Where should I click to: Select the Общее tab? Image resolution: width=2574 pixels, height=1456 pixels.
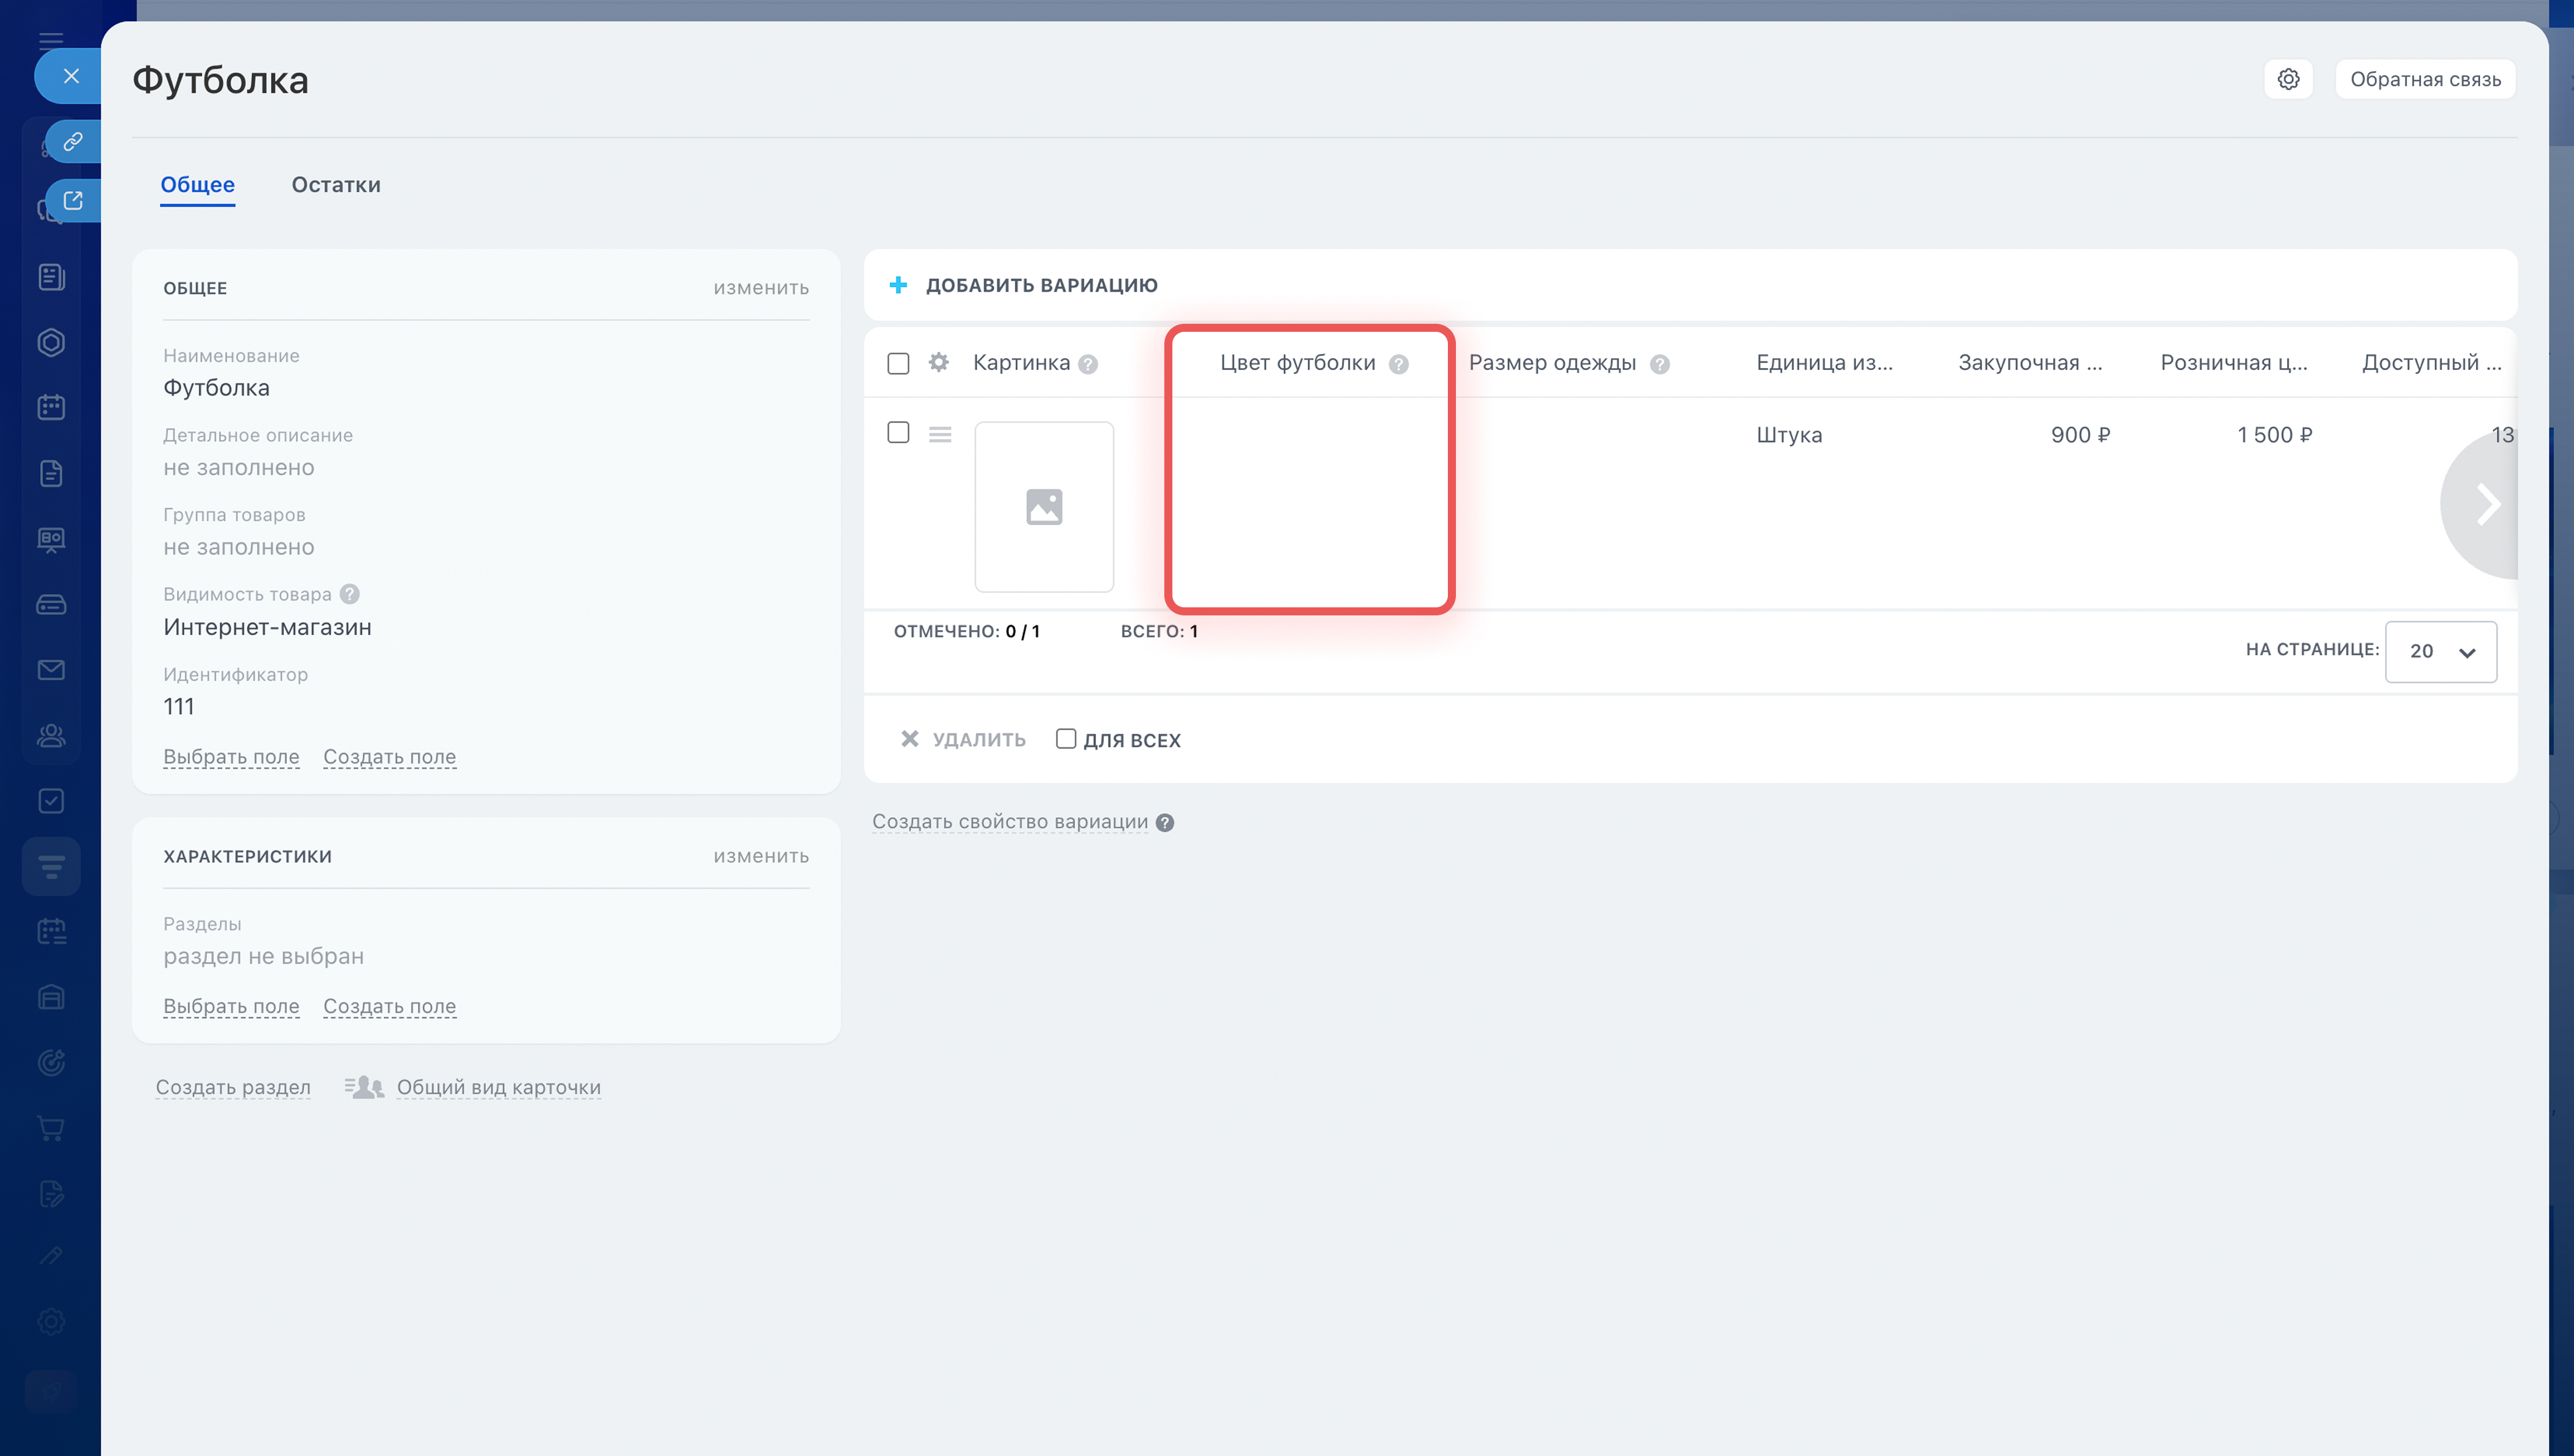click(197, 185)
